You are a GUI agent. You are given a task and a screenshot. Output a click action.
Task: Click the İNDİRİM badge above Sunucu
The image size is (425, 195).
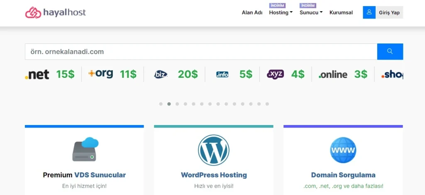click(x=308, y=6)
